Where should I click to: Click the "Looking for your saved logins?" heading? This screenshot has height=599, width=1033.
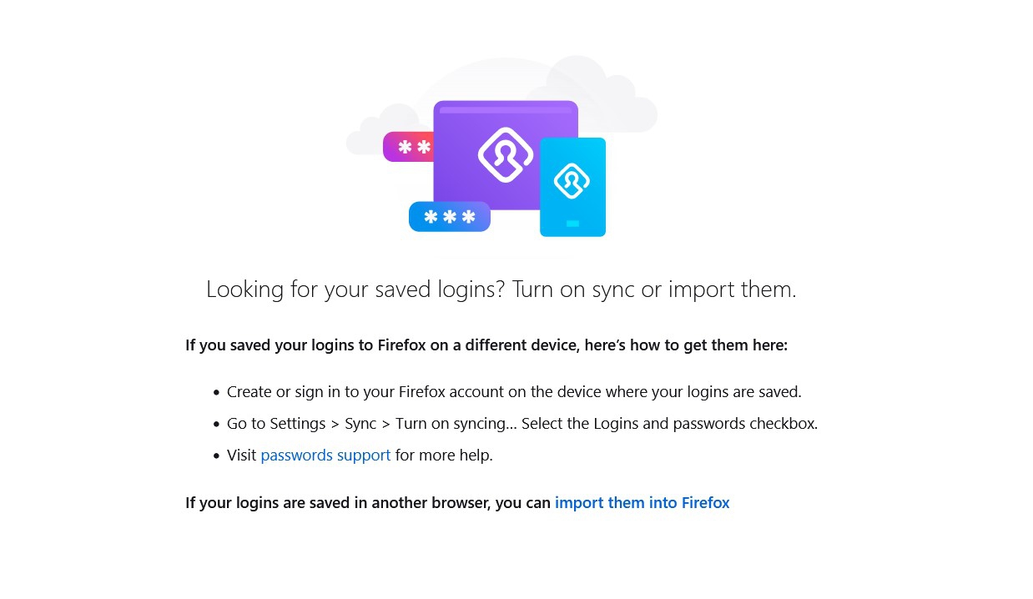(x=355, y=289)
